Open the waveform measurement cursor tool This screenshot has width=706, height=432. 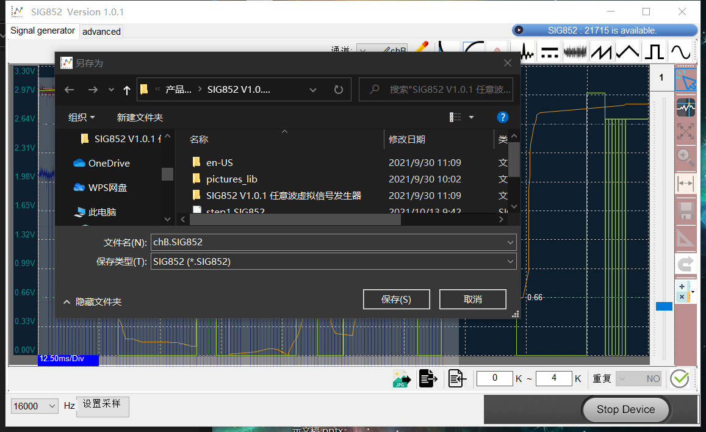[x=686, y=107]
